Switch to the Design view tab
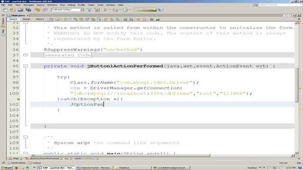 [x=27, y=19]
